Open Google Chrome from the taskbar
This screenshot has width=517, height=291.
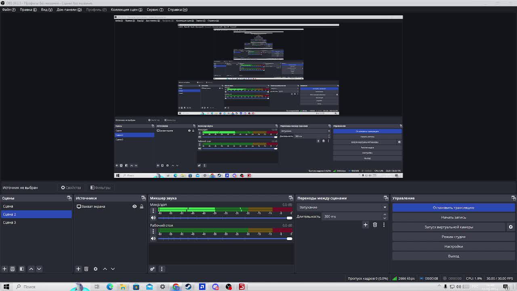(176, 287)
